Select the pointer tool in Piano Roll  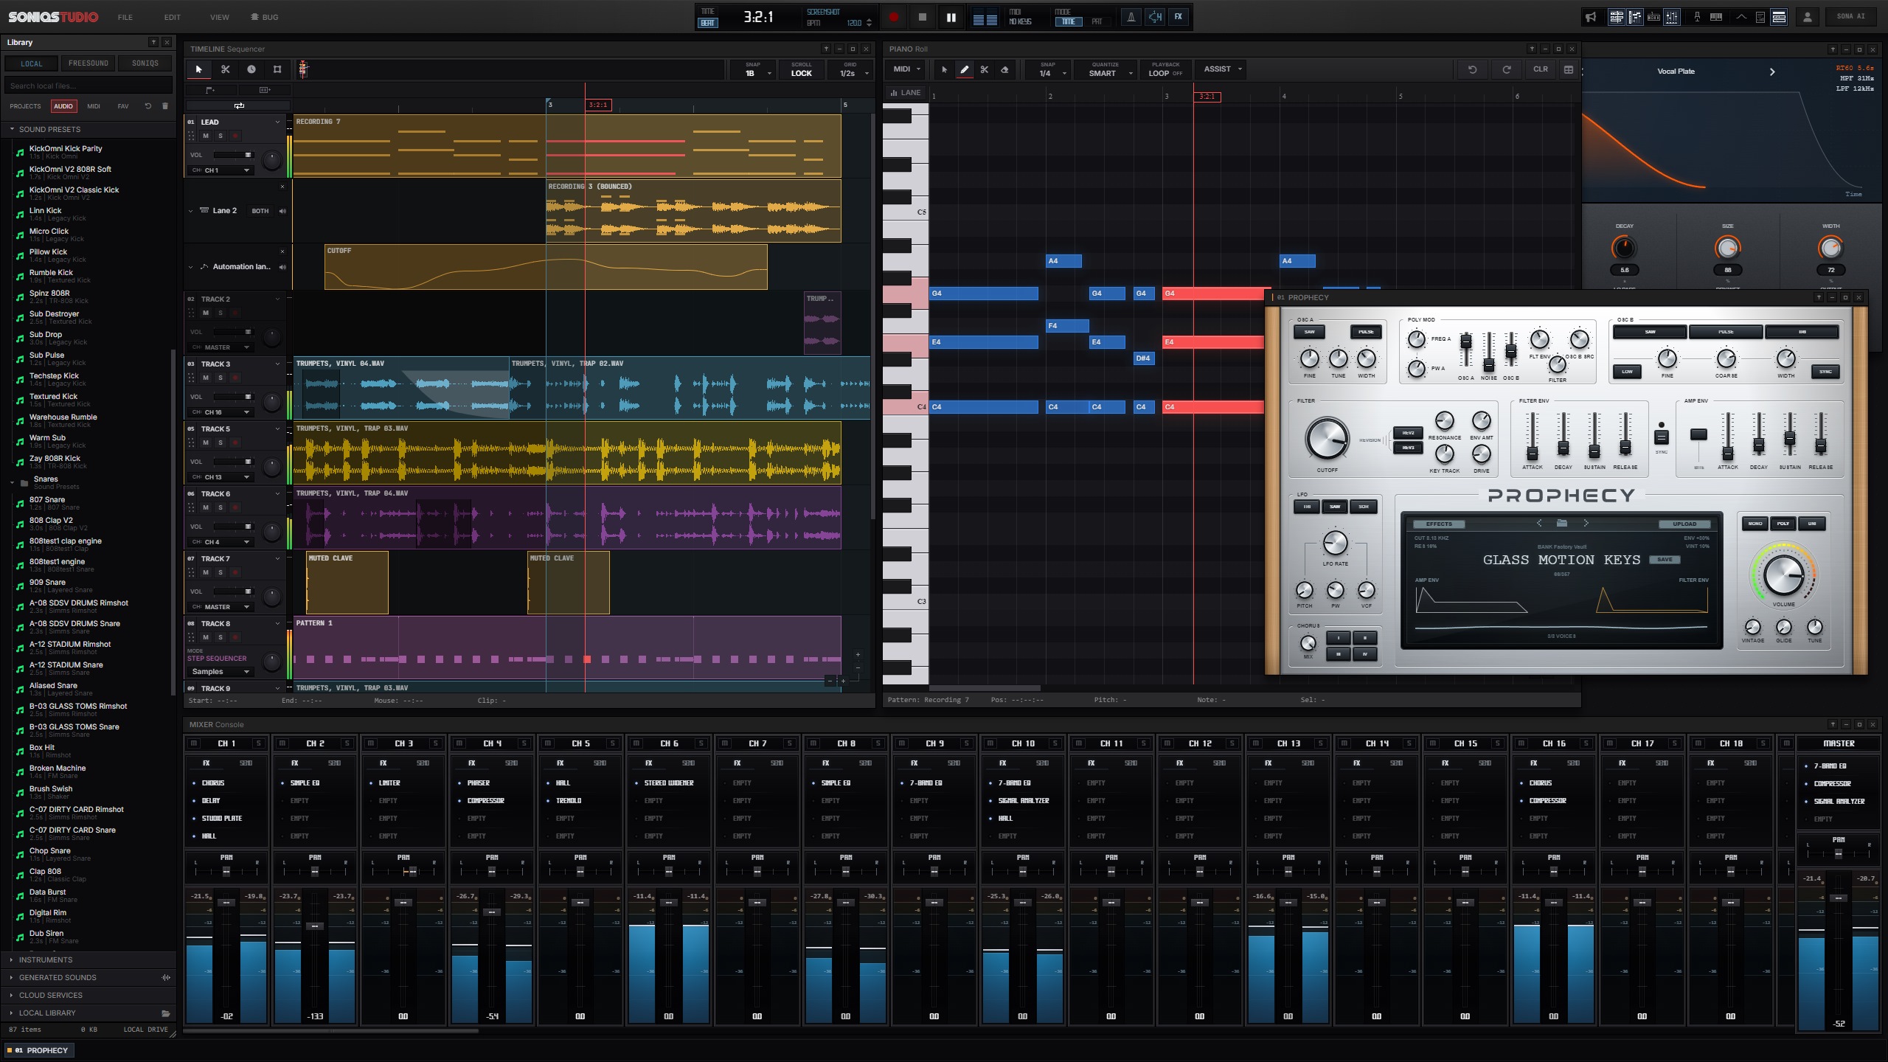[x=944, y=69]
